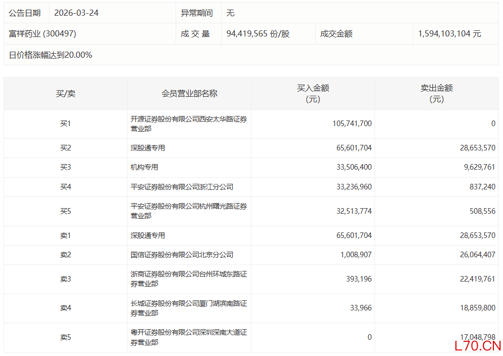Click the trading volume 94,419,565 份/股
Viewport: 503px width, 356px height.
(258, 34)
